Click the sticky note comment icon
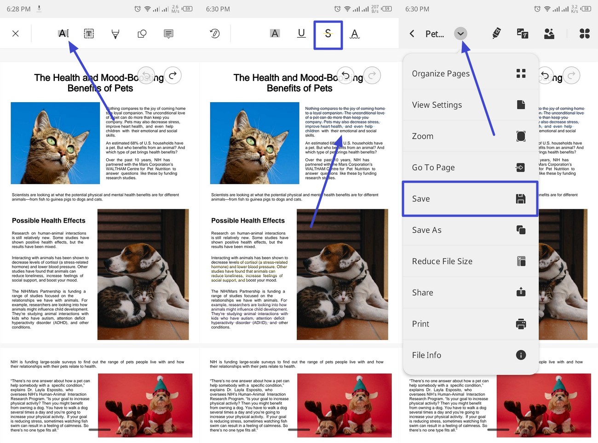The width and height of the screenshot is (598, 443). coord(168,33)
